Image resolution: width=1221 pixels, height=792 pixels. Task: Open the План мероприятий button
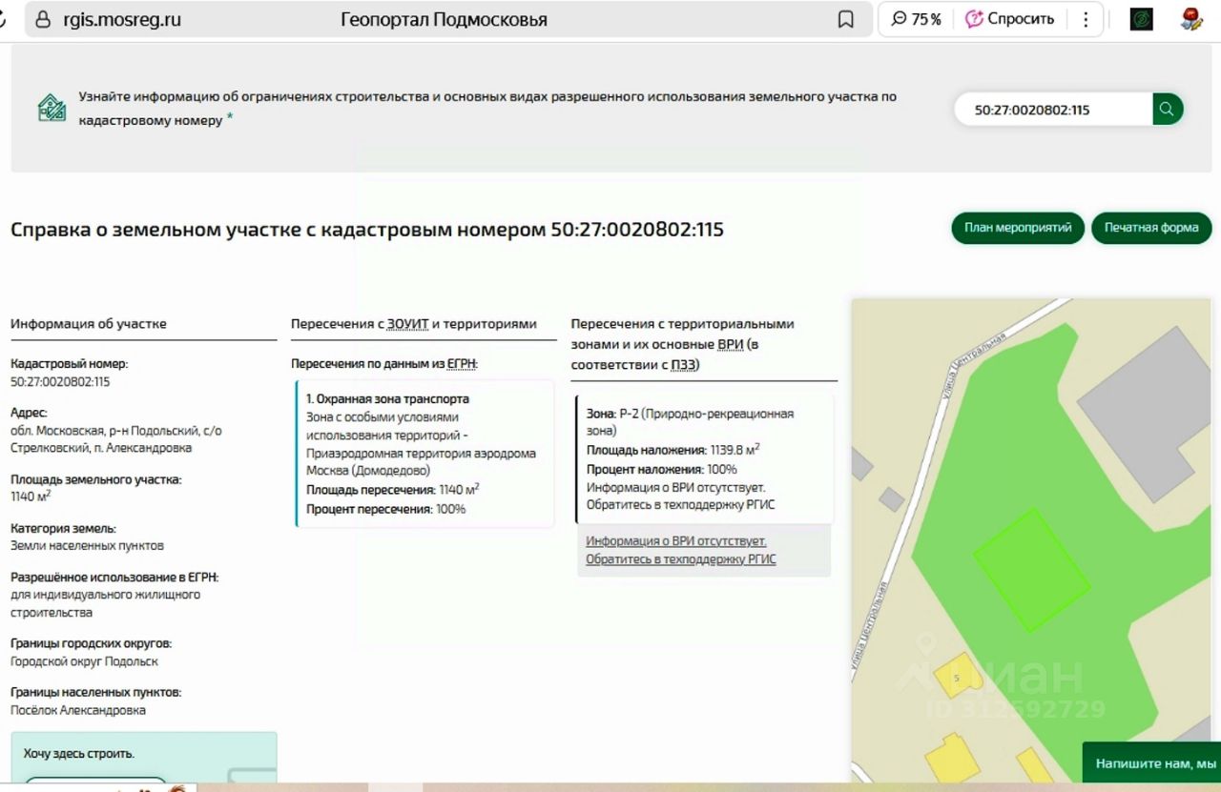(1018, 229)
